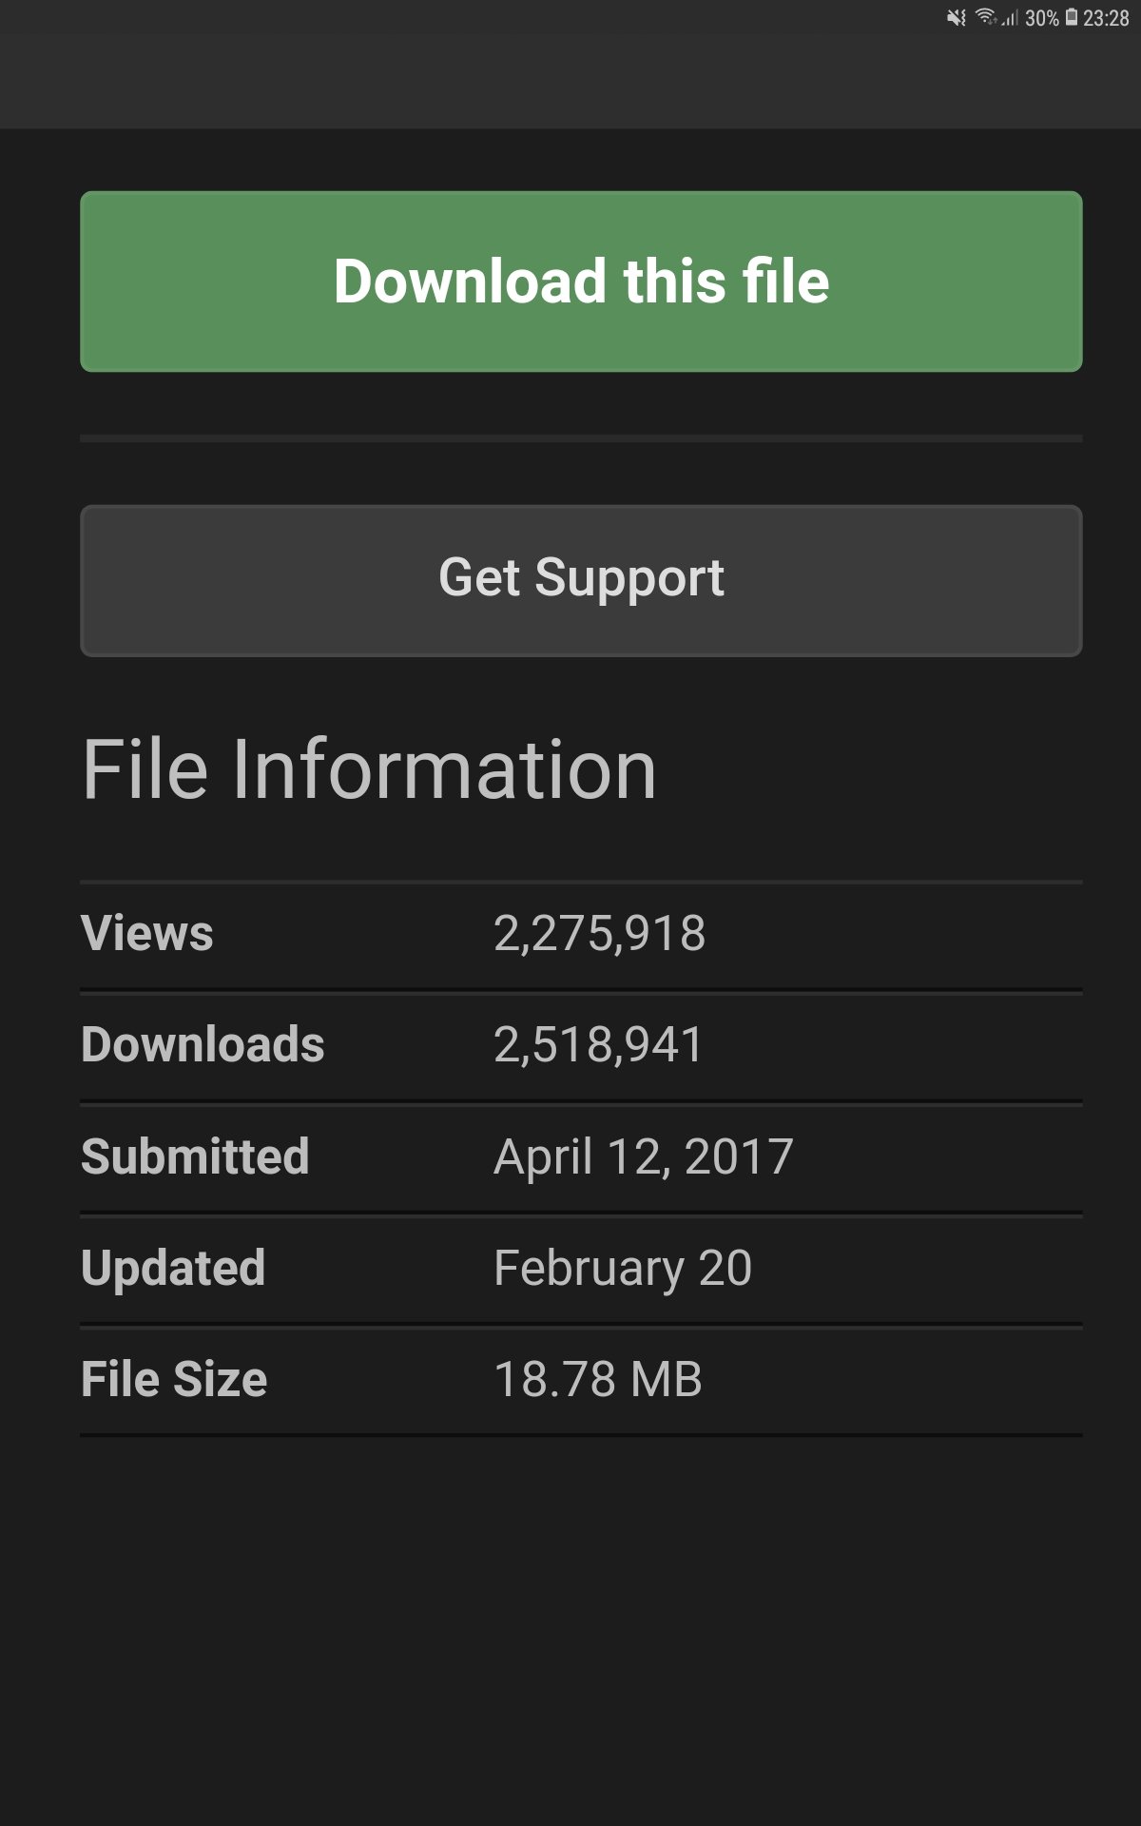
Task: Open the Get Support button
Action: click(x=581, y=580)
